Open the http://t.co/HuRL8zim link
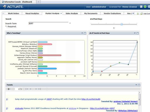Image resolution: width=150 pixels, height=112 pixels. point(99,108)
